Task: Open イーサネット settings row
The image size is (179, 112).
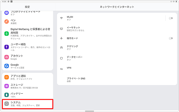Action: click(x=117, y=29)
